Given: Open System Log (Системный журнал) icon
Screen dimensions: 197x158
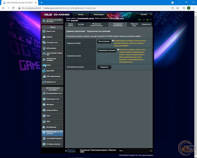Looking at the screenshot, I should tap(44, 138).
